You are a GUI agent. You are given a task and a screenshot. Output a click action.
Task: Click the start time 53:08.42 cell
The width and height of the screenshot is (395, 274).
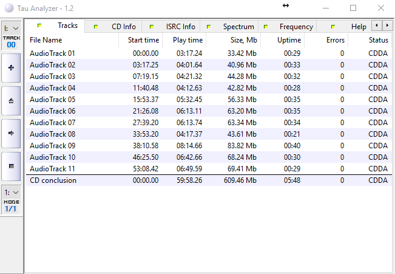tap(146, 169)
